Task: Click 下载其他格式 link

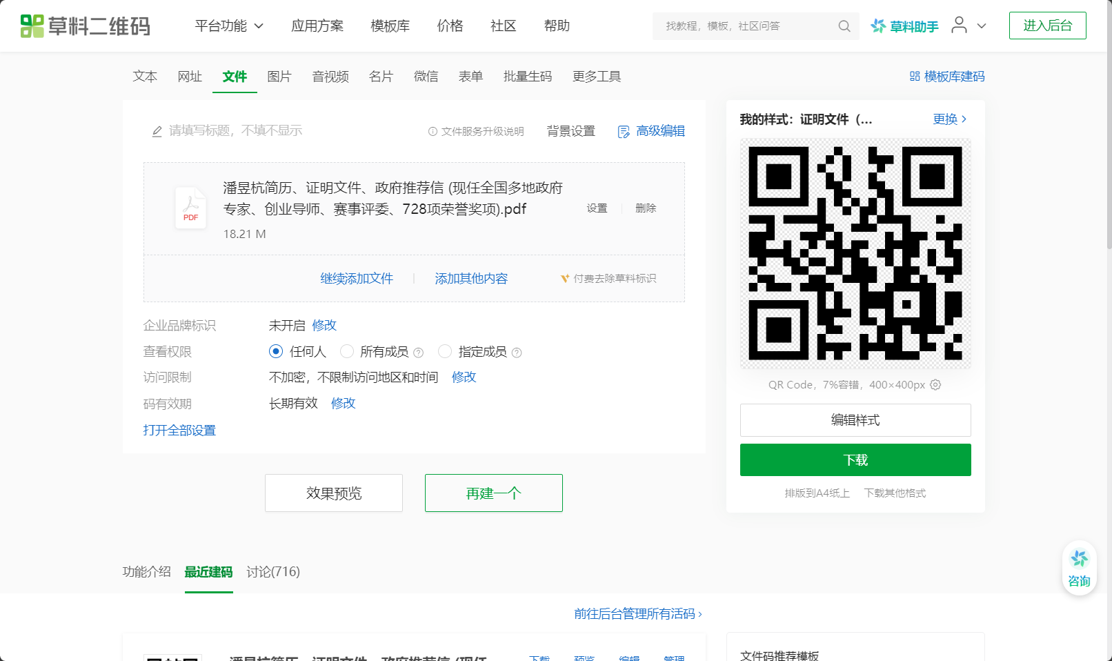Action: (895, 493)
